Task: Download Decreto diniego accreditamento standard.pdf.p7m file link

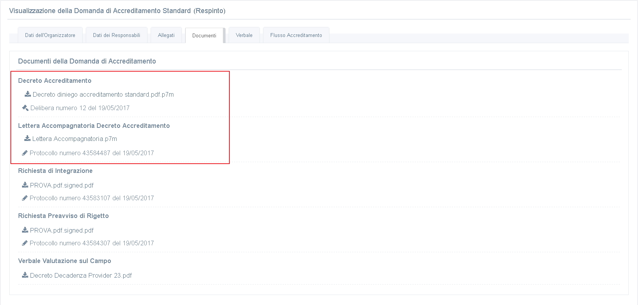Action: (x=103, y=94)
